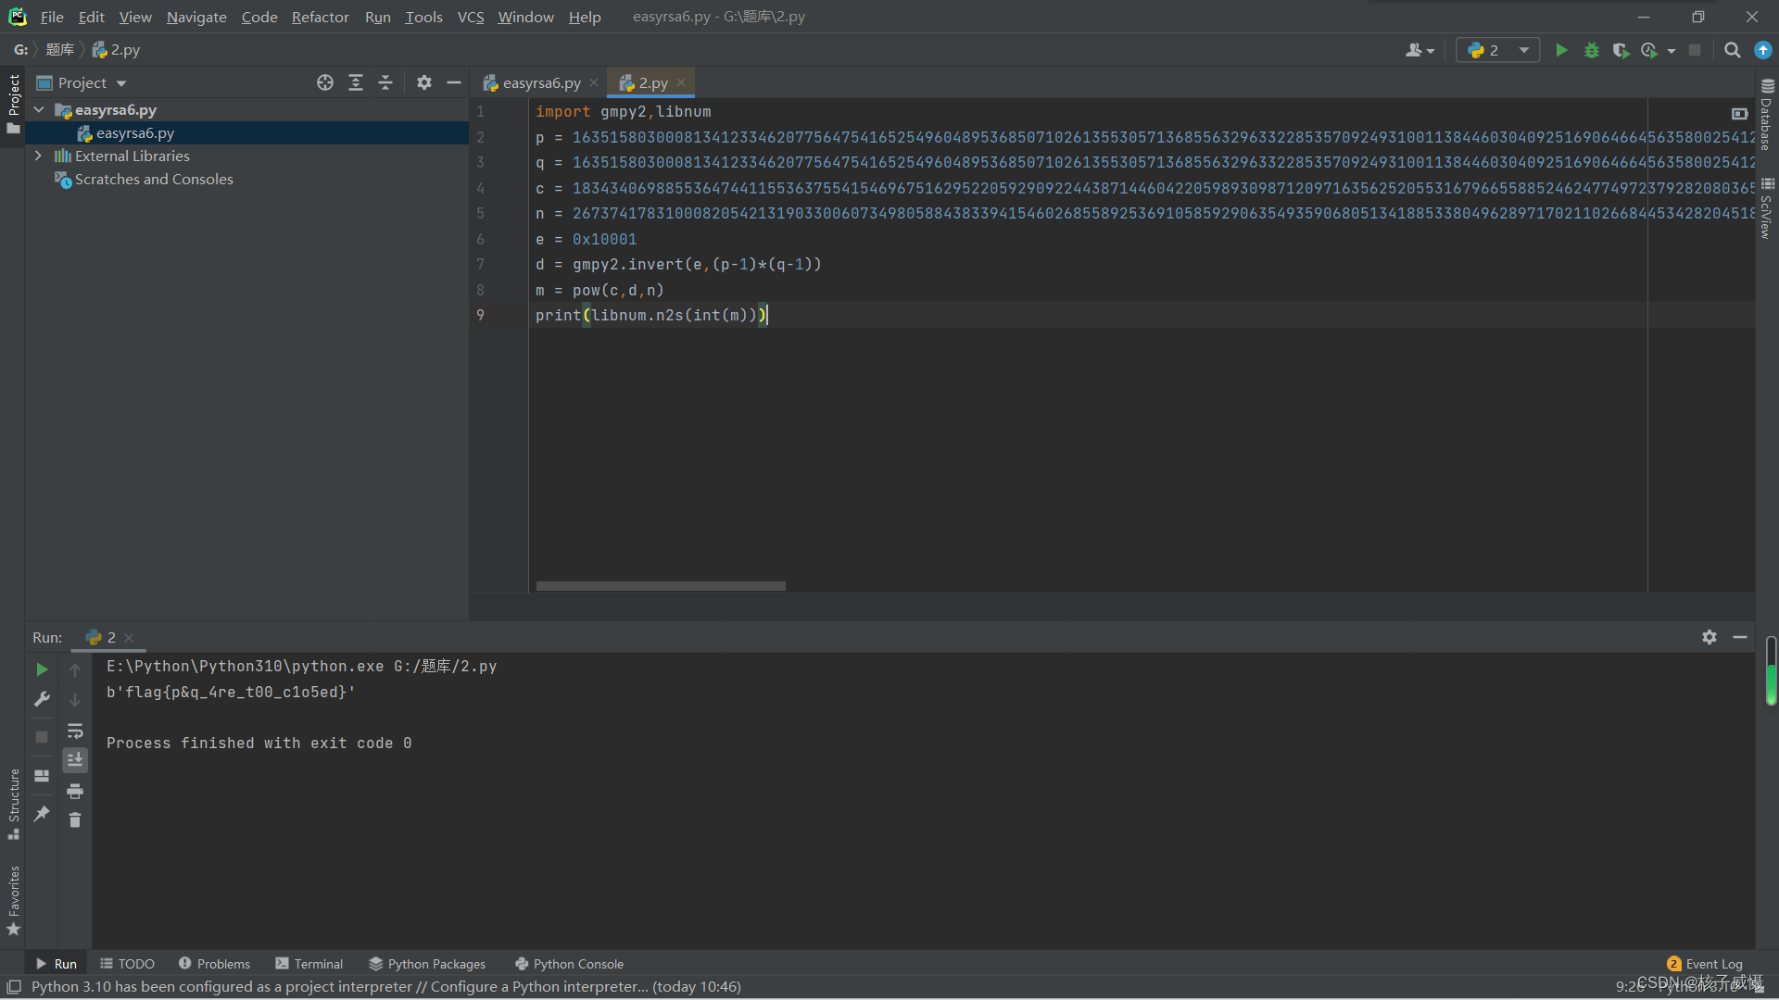Collapse all in Project panel
This screenshot has width=1779, height=1000.
[385, 82]
